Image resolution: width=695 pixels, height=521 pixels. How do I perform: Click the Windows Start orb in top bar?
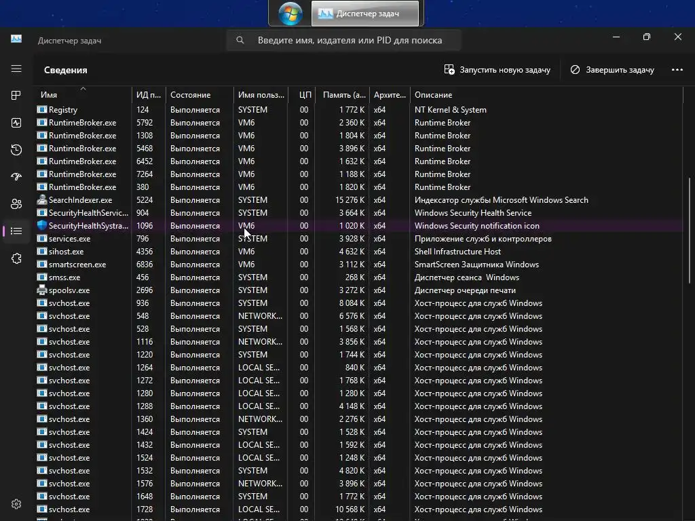(290, 14)
